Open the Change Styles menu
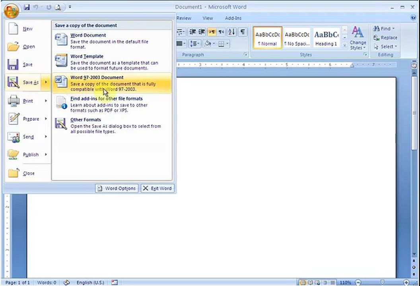This screenshot has height=286, width=420. tap(358, 38)
